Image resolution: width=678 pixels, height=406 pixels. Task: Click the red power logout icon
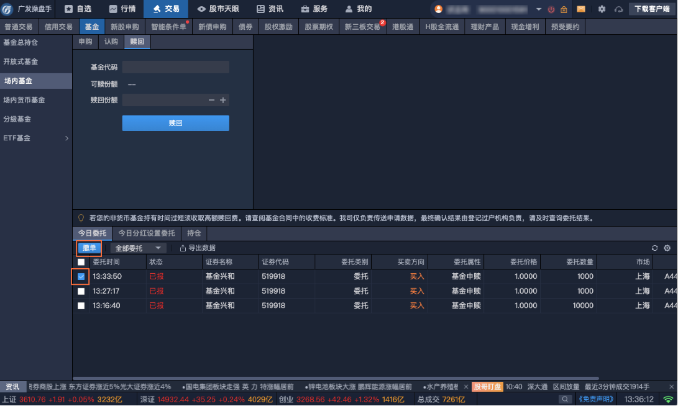pos(551,9)
